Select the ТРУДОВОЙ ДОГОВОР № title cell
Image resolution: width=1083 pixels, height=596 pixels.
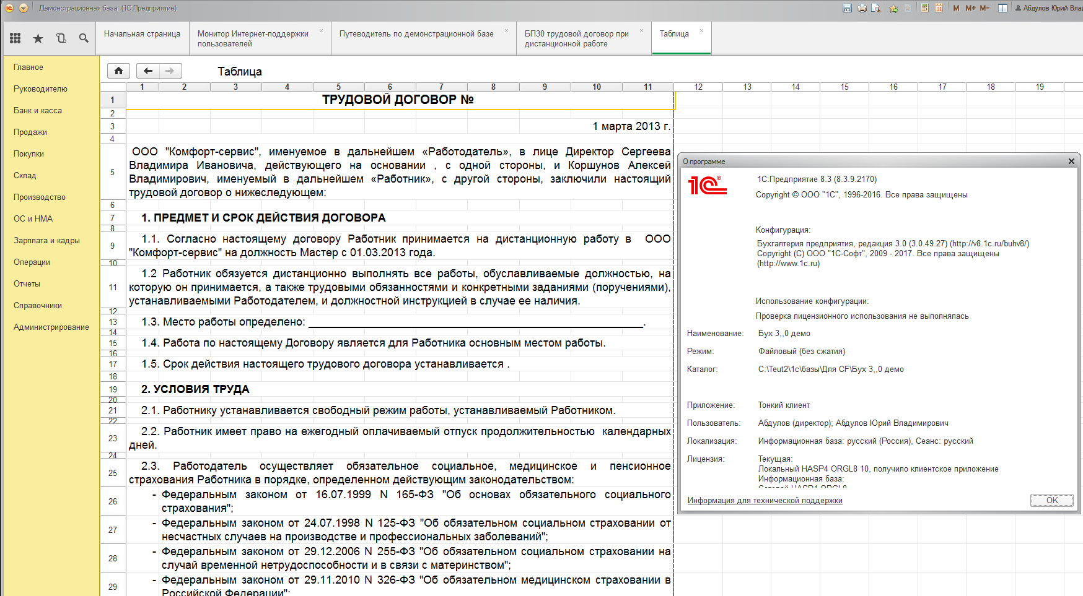[x=400, y=100]
